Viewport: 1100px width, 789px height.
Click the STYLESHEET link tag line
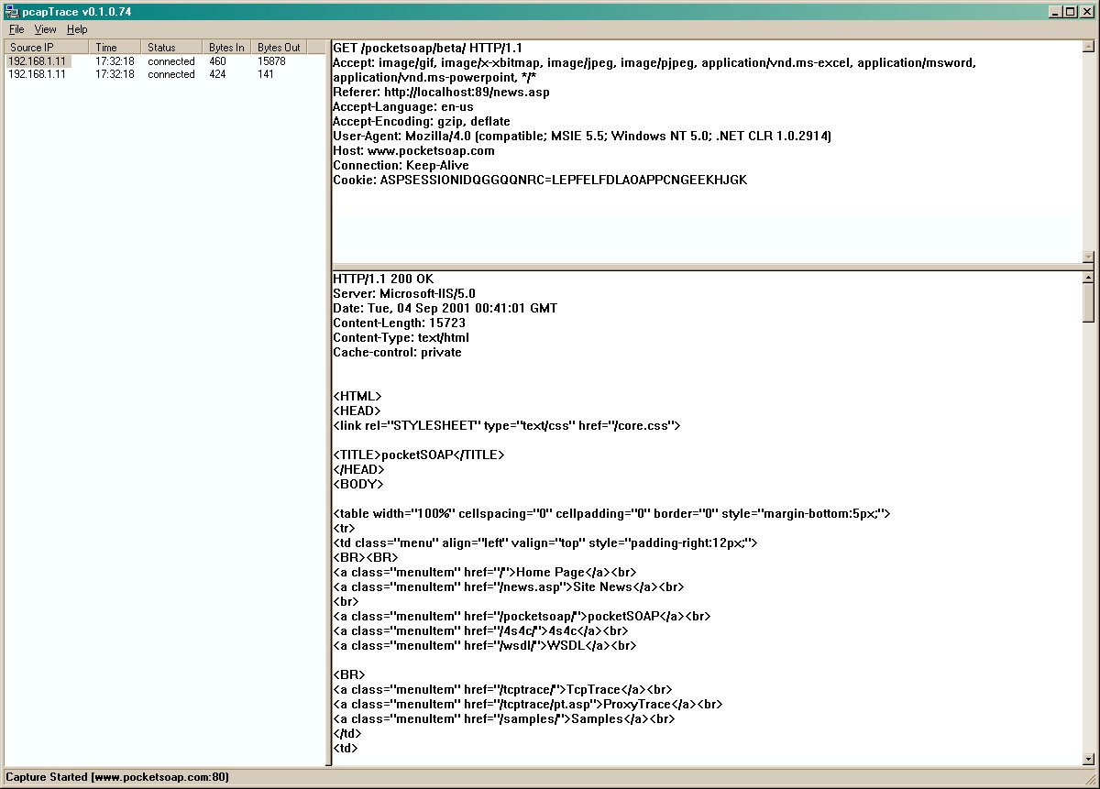[507, 425]
